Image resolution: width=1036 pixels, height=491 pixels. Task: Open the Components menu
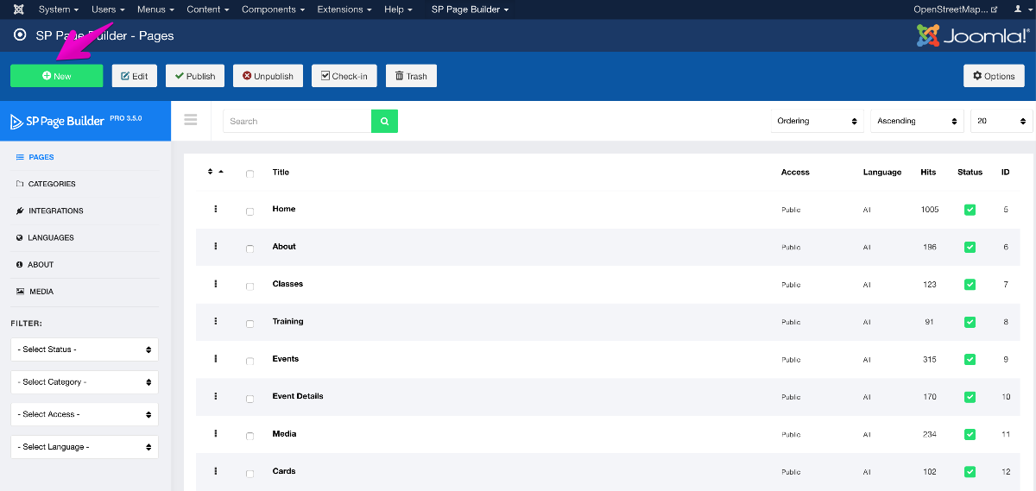pos(274,9)
